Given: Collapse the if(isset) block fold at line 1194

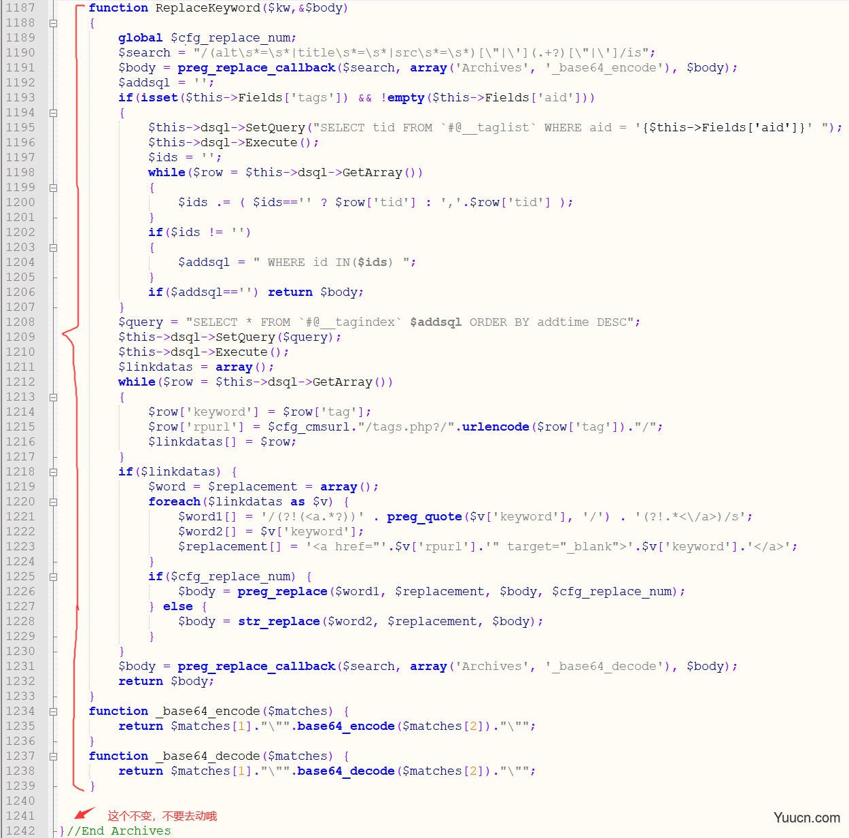Looking at the screenshot, I should 53,113.
